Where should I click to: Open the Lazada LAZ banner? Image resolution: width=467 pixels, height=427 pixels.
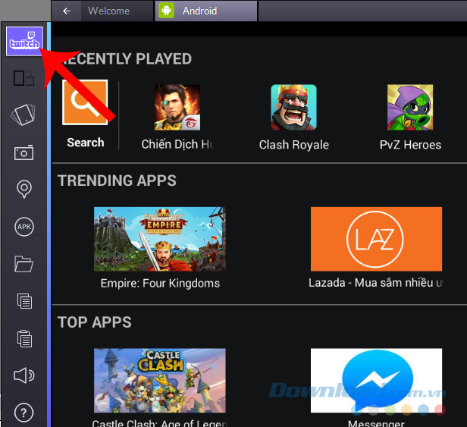tap(376, 239)
